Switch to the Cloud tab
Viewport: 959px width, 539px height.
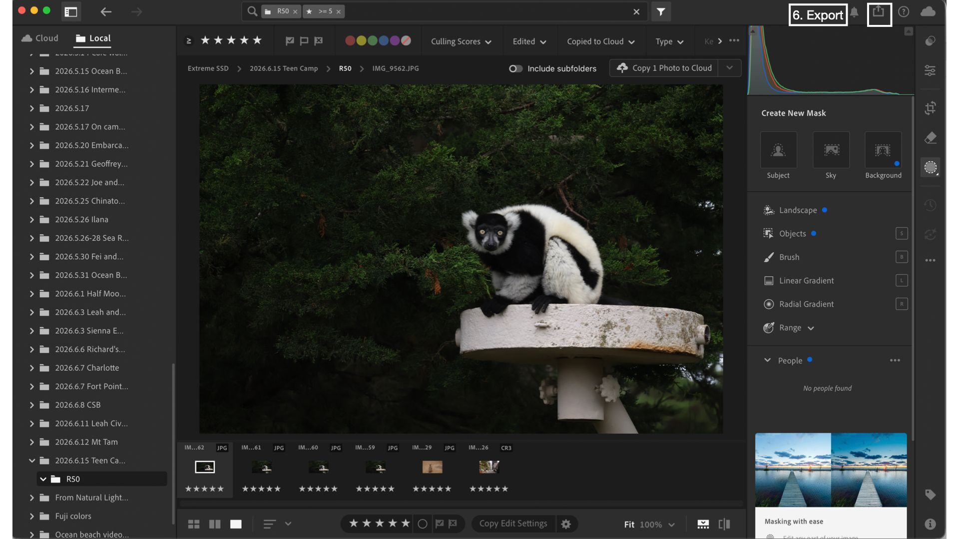(40, 38)
